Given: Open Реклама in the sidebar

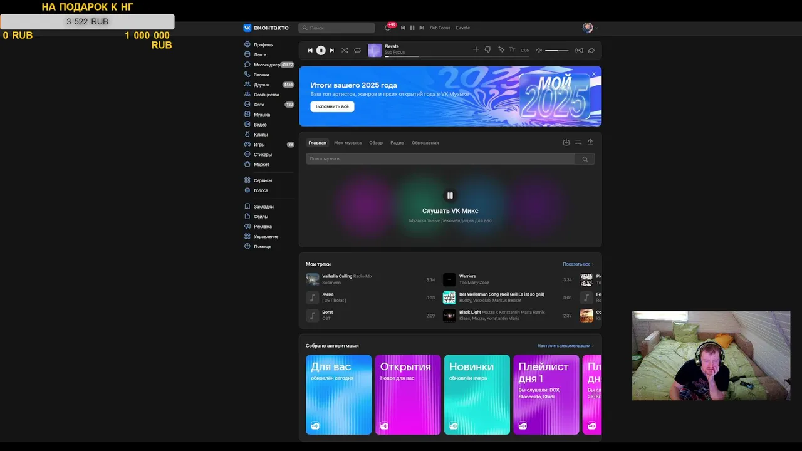Looking at the screenshot, I should (269, 227).
